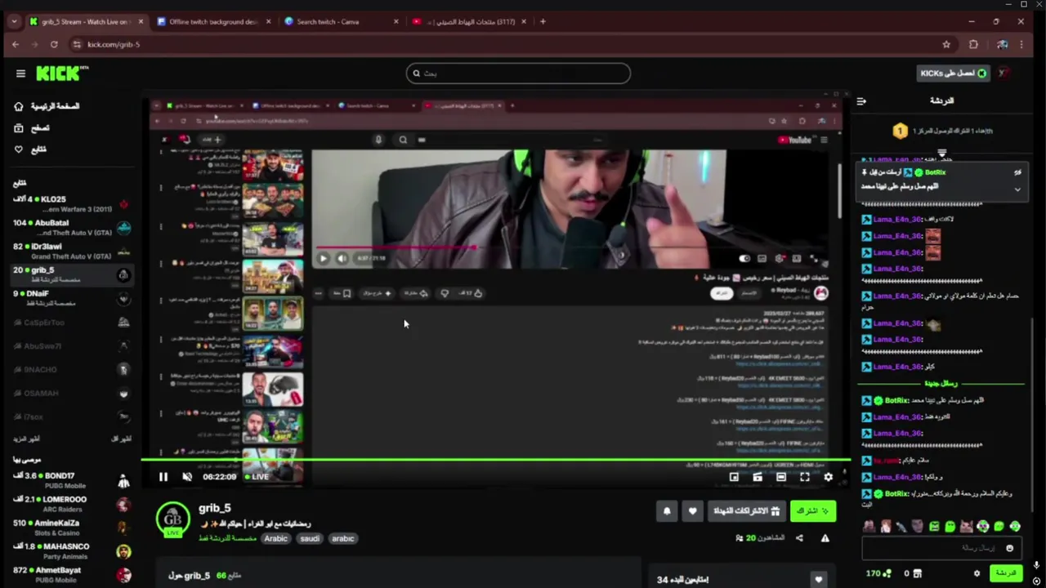Viewport: 1046px width, 588px height.
Task: Open recommended channel MAHASNCO
Action: 71,551
